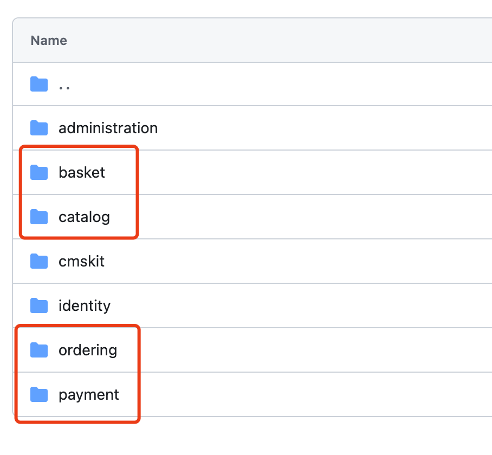Click the basket folder icon
The width and height of the screenshot is (492, 455).
coord(39,173)
